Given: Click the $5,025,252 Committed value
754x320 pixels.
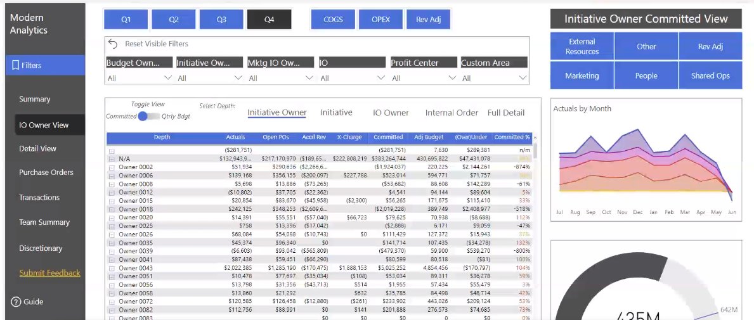Looking at the screenshot, I should click(389, 268).
